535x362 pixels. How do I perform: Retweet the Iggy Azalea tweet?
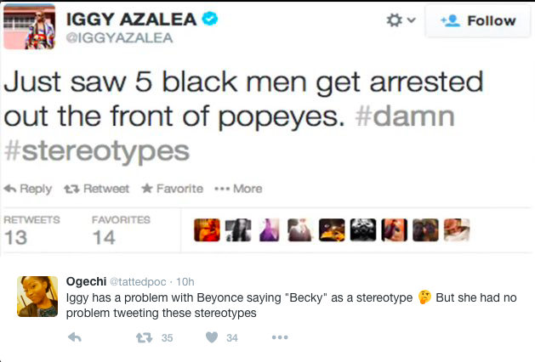[x=98, y=189]
